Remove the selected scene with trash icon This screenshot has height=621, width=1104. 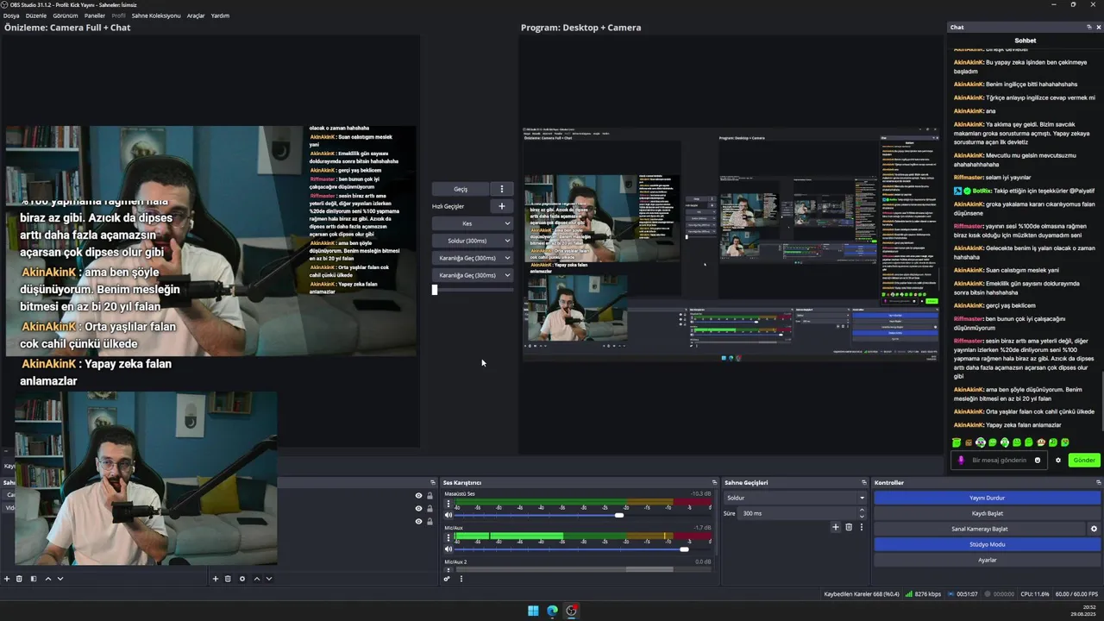point(19,579)
